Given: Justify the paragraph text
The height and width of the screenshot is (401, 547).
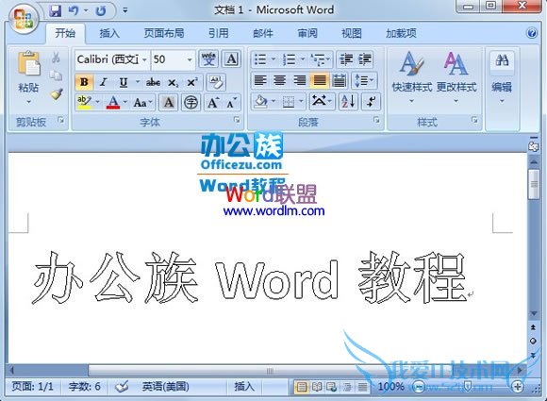Looking at the screenshot, I should click(319, 80).
